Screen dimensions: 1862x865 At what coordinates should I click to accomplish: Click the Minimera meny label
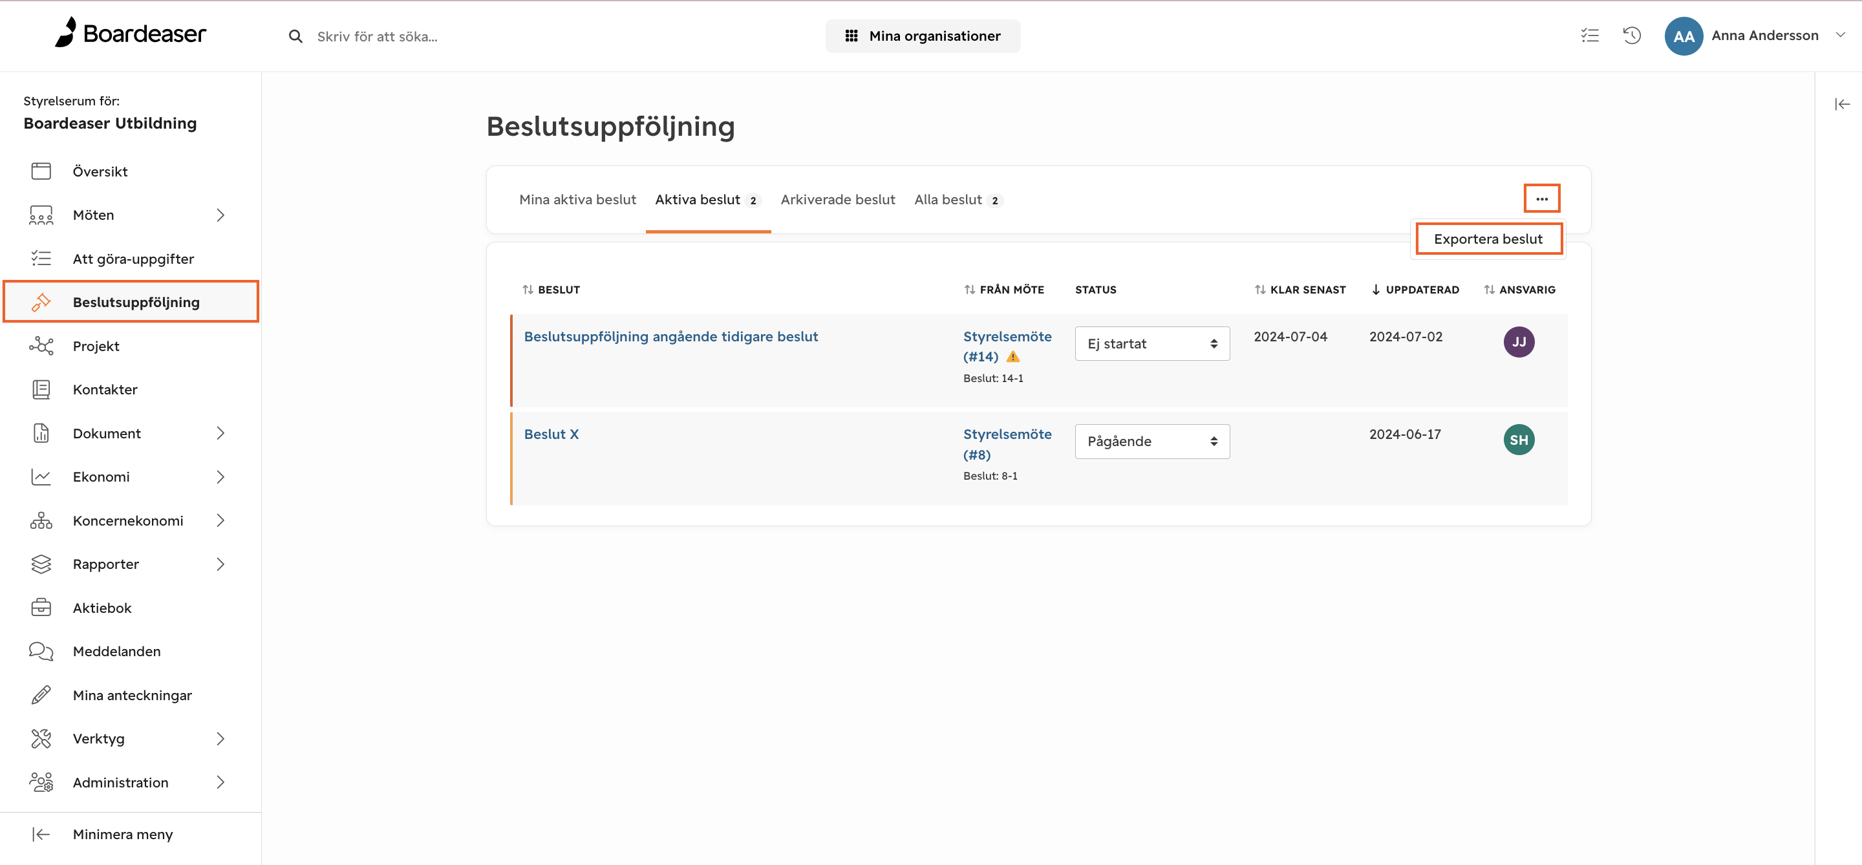tap(123, 835)
